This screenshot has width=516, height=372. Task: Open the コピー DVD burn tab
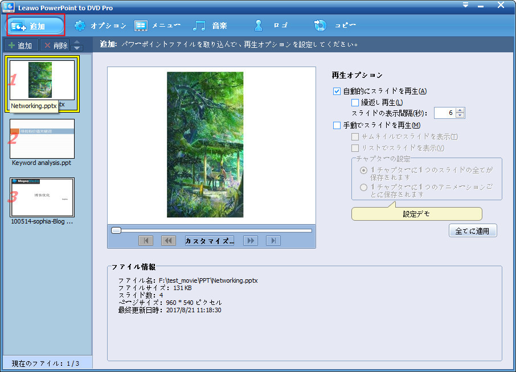click(x=335, y=26)
